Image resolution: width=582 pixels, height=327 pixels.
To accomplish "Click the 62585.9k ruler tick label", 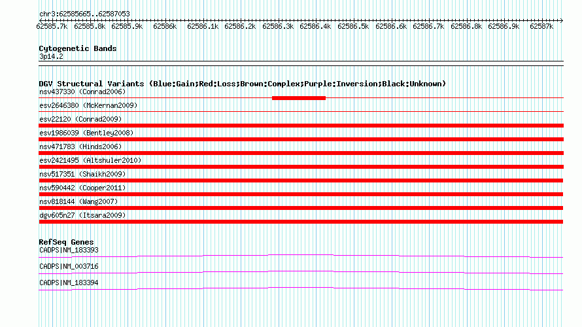I will (x=127, y=26).
